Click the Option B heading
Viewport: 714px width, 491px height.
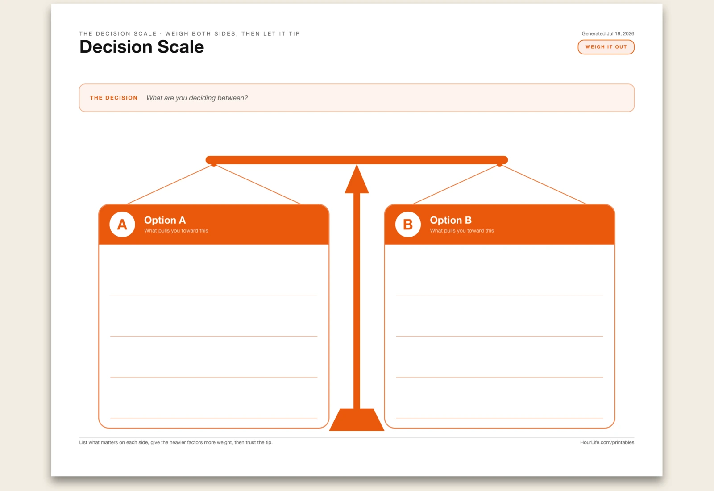coord(451,220)
